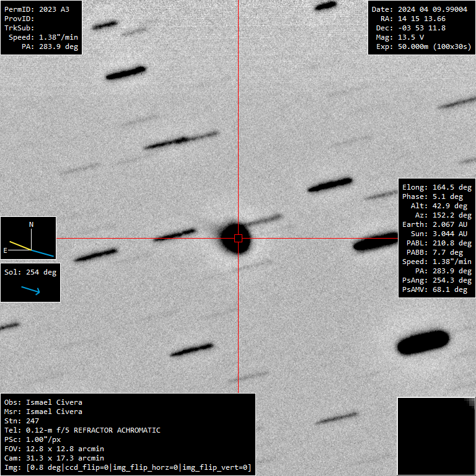Click the 'Tel: 0.12-m f/5 REFRACTOR ACHROMATIC' line

coord(82,430)
